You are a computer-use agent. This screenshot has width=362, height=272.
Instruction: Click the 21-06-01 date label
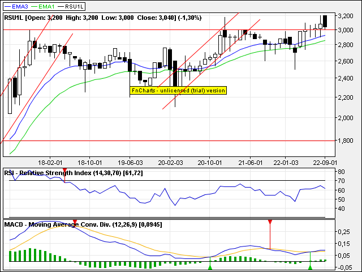pos(250,163)
